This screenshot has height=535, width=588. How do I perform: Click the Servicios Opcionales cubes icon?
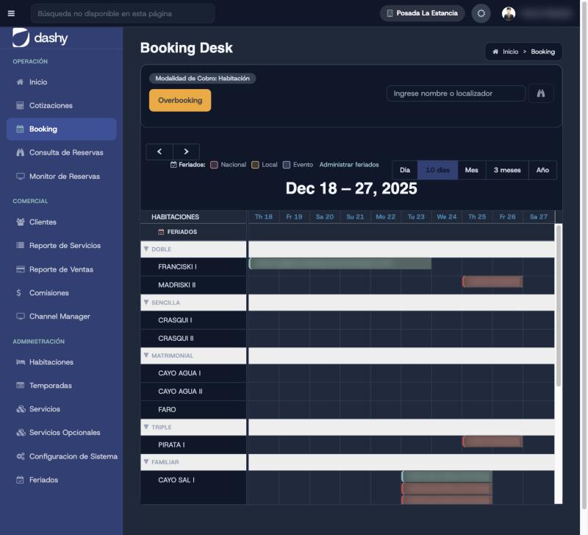pos(21,433)
